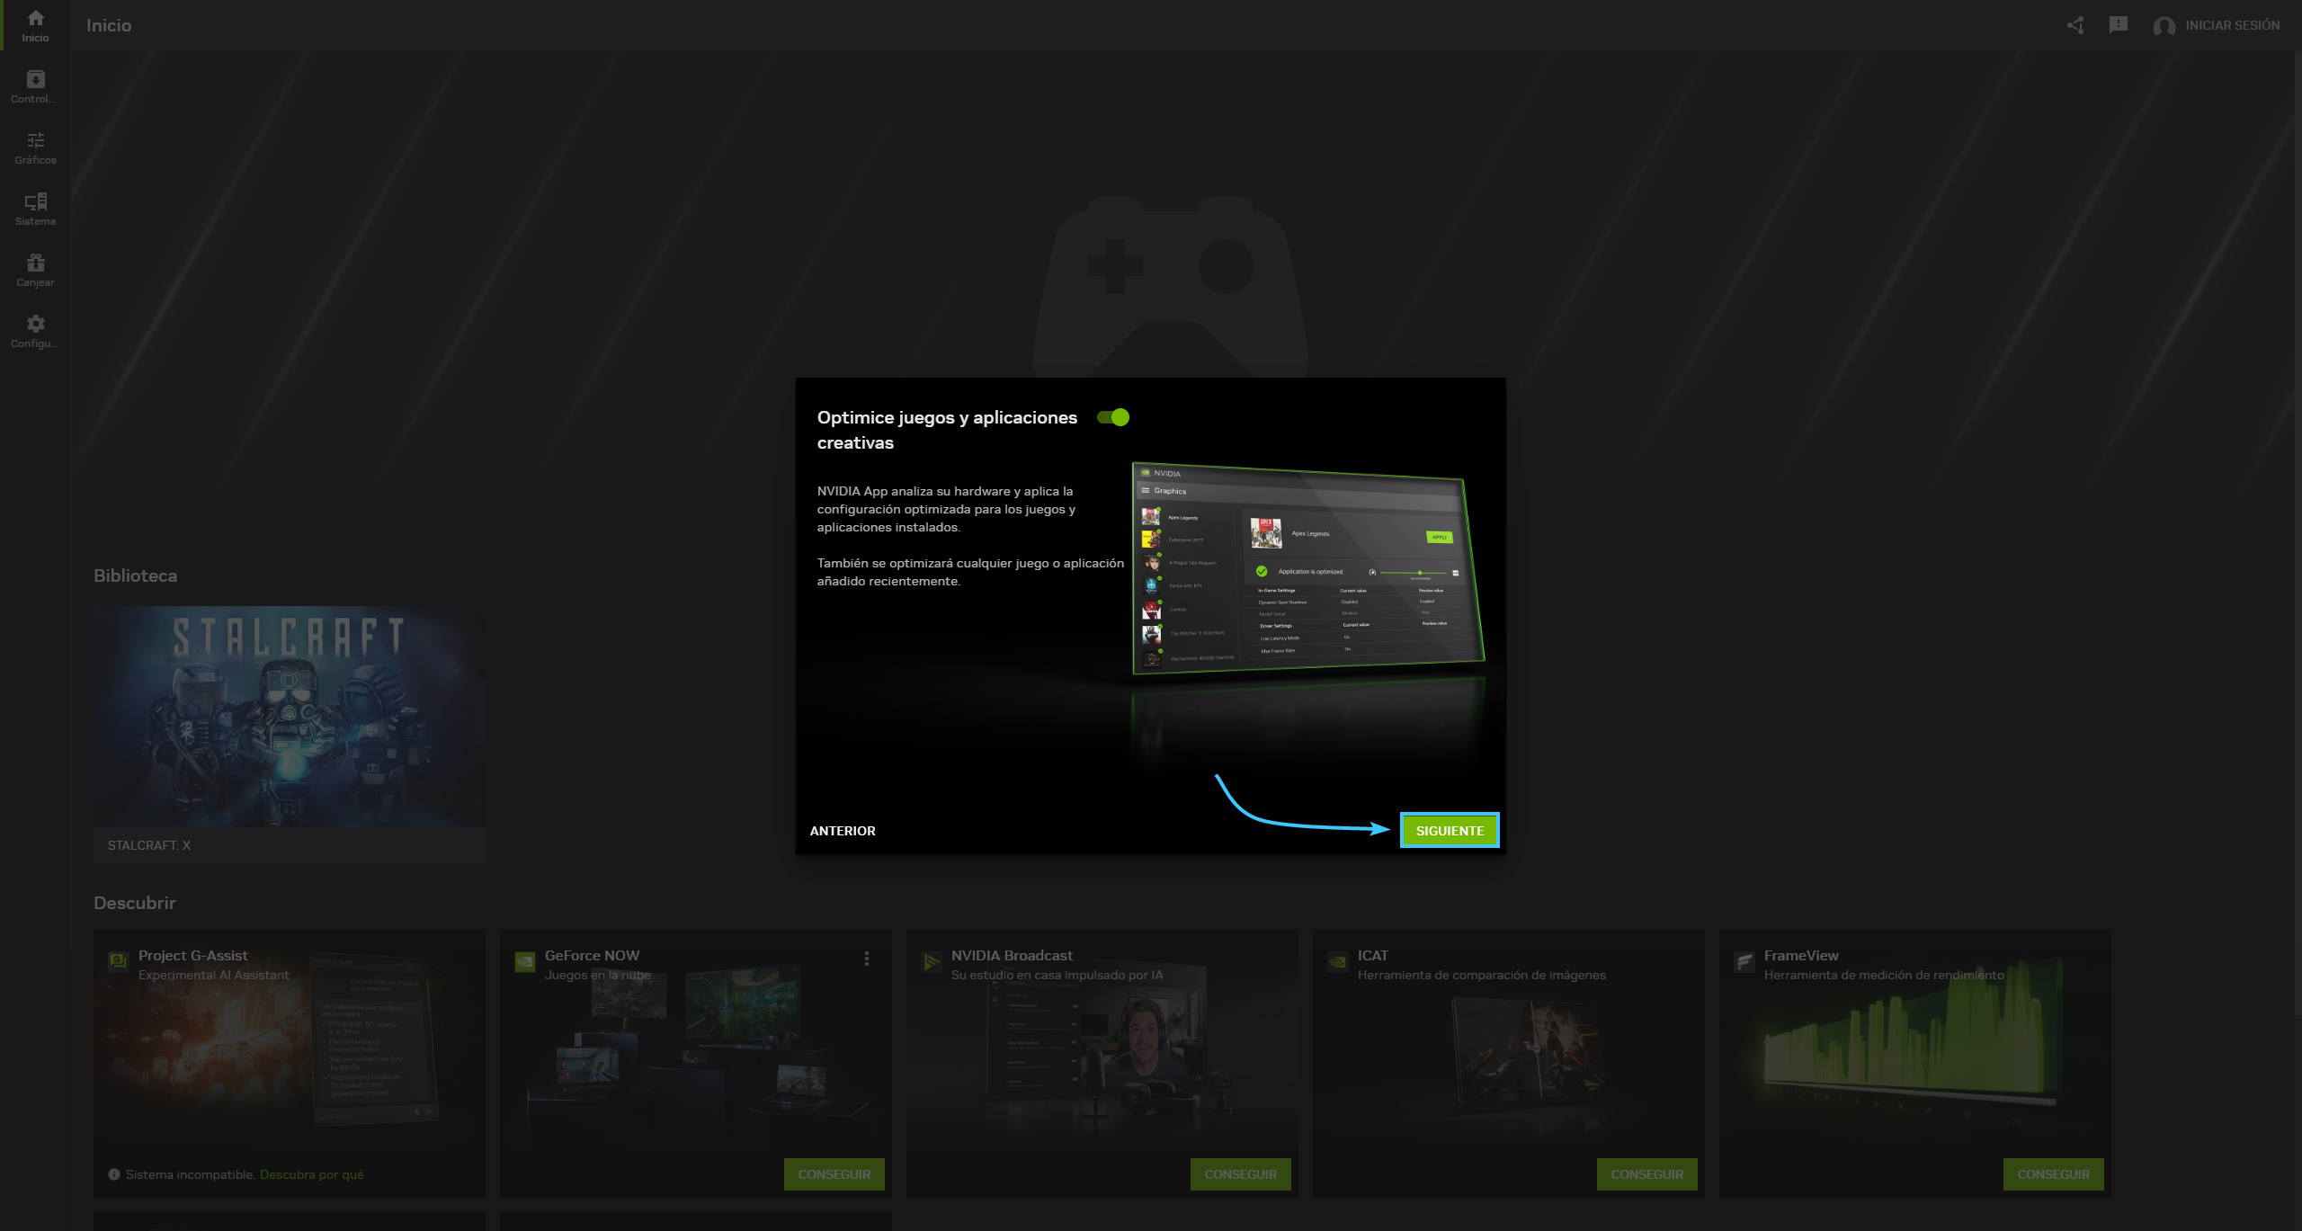Screen dimensions: 2302x1231
Task: Click CONSEGUIR on ICAT card
Action: coord(1647,1174)
